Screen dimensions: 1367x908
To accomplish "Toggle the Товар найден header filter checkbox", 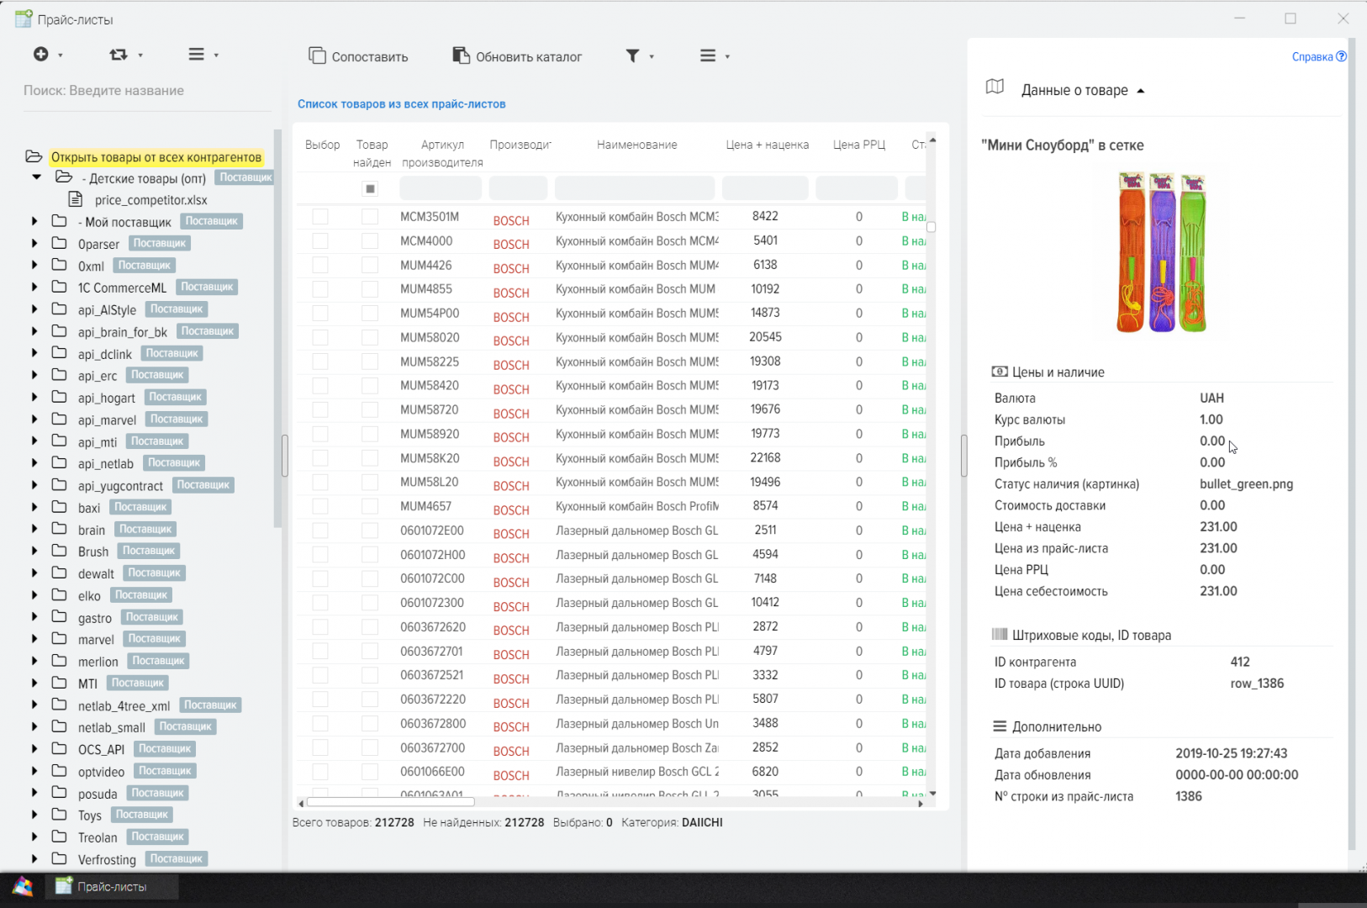I will point(370,188).
